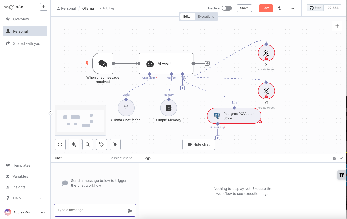
Task: Open Templates from the sidebar
Action: pyautogui.click(x=25, y=165)
